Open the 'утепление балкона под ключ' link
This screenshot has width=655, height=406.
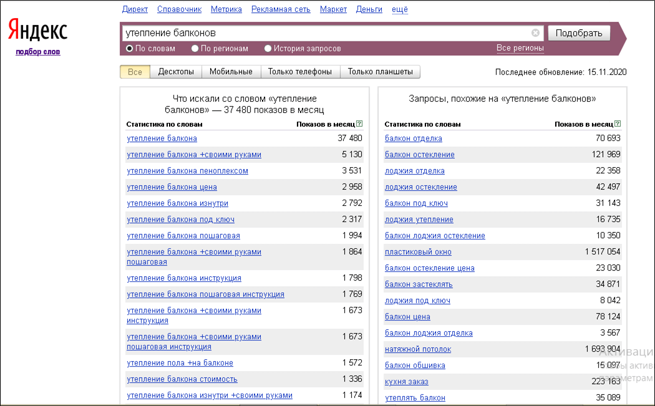click(180, 220)
